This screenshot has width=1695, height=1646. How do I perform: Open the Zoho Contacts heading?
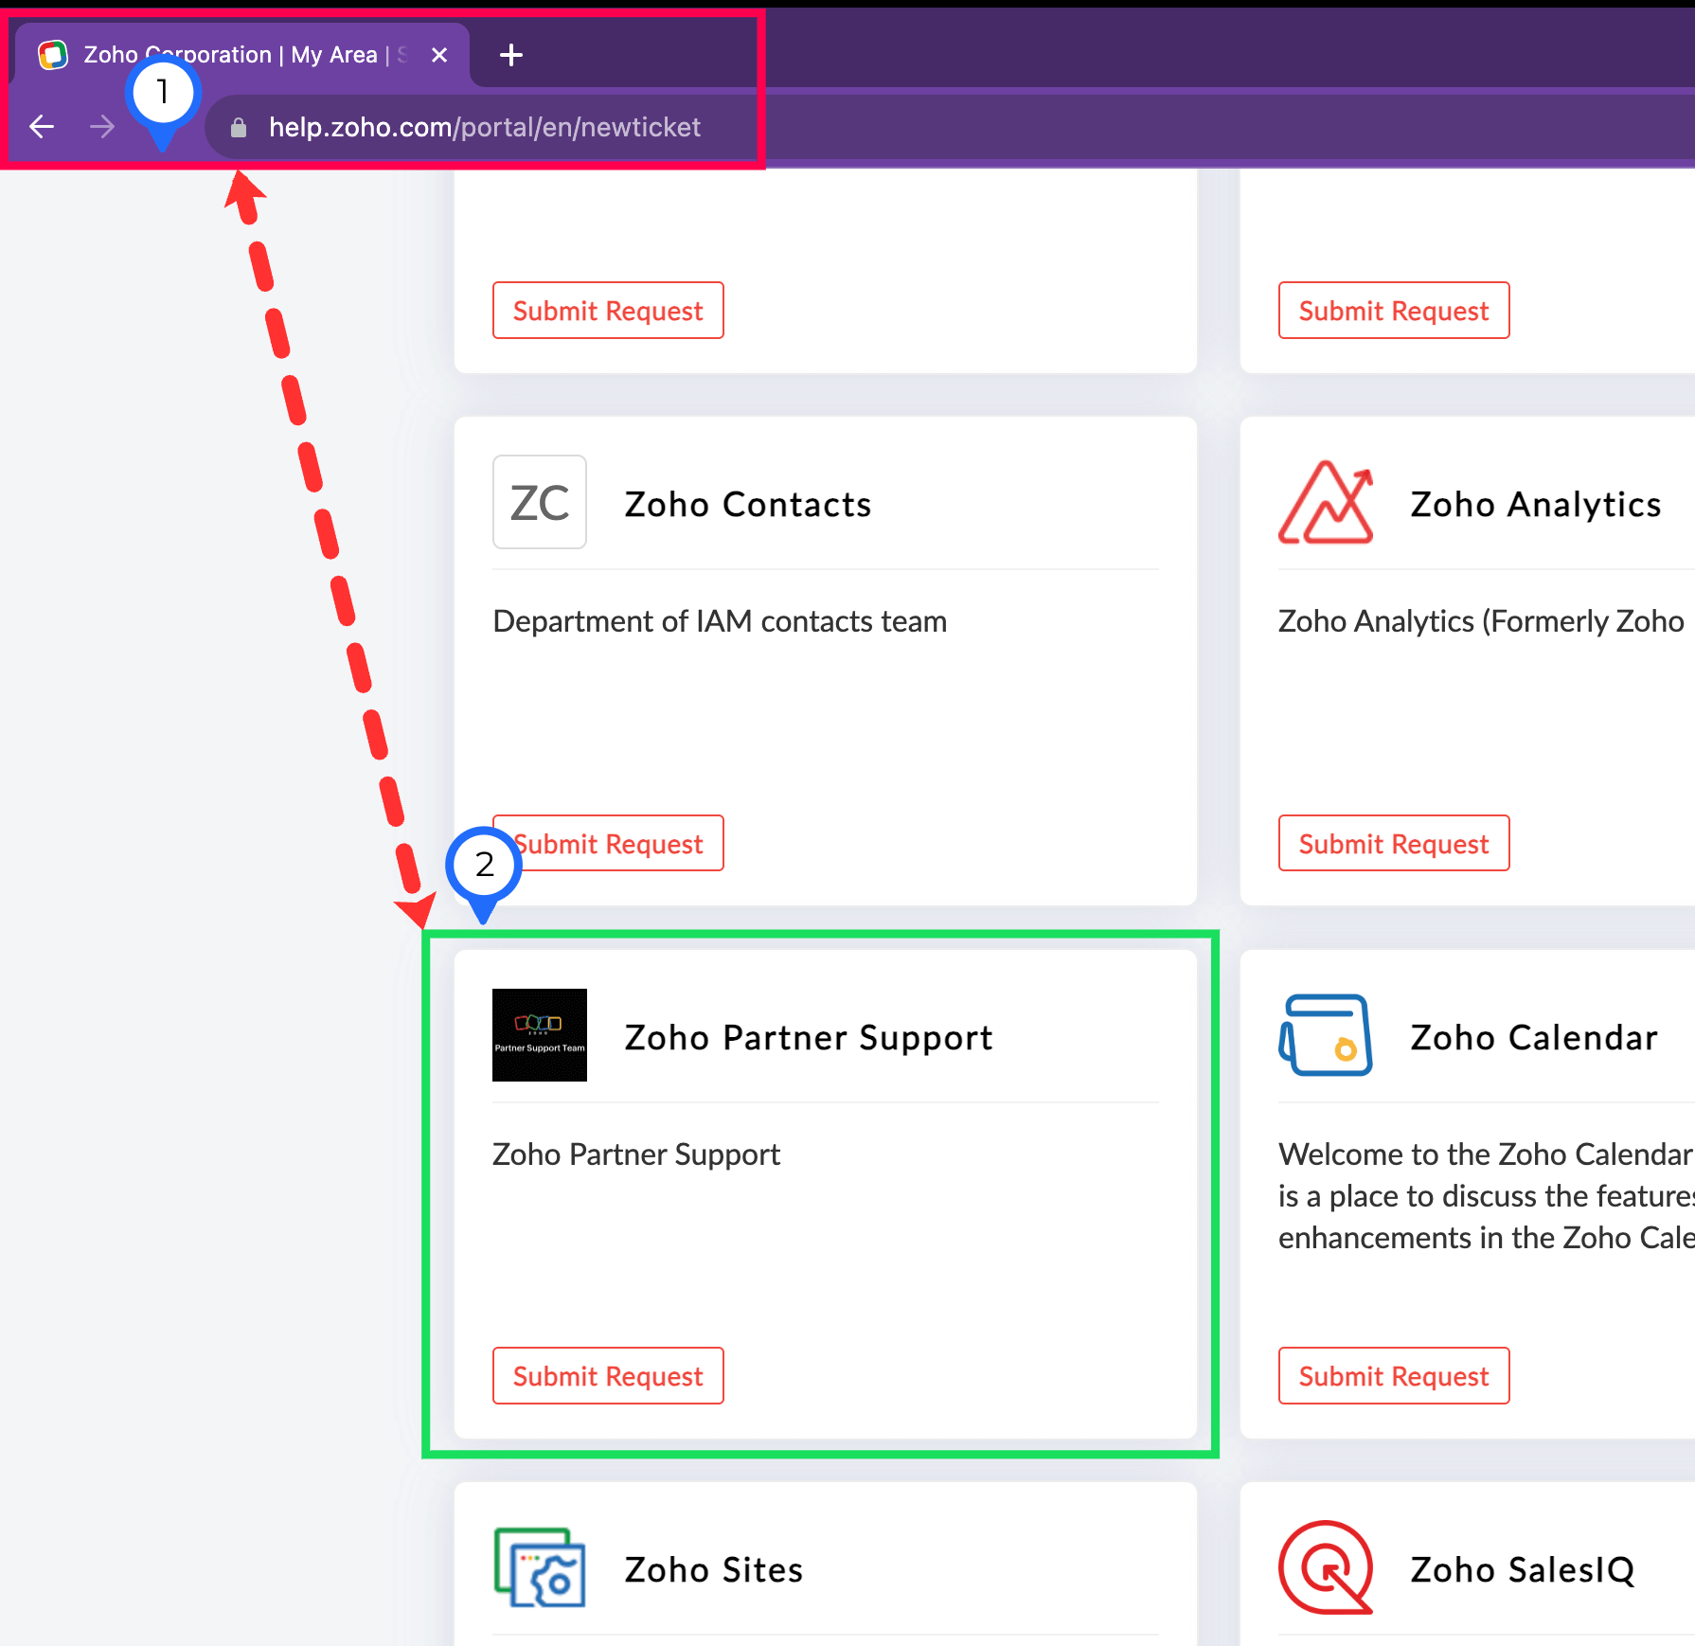(x=748, y=504)
